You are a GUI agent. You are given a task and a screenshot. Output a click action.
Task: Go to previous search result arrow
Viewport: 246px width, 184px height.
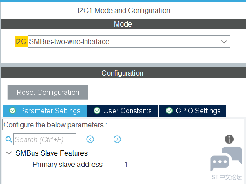pyautogui.click(x=90, y=139)
